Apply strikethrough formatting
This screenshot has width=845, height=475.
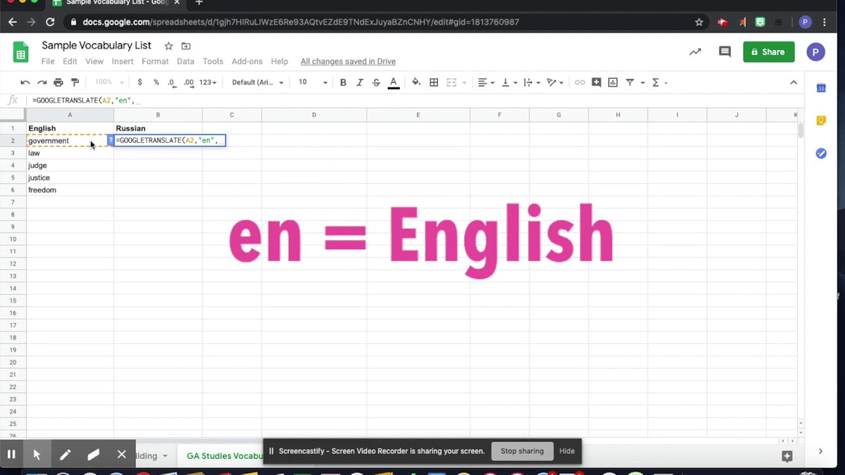click(376, 82)
